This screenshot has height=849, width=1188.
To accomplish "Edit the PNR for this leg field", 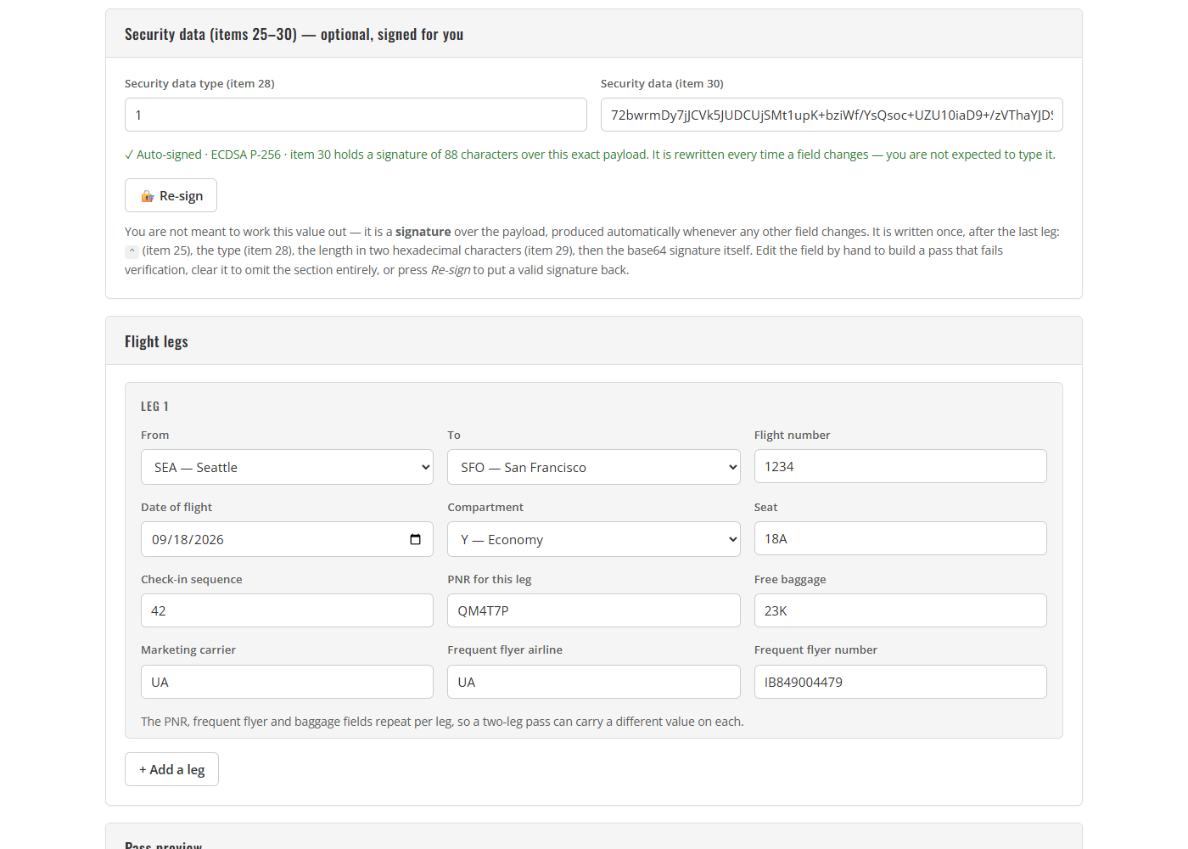I will click(594, 610).
